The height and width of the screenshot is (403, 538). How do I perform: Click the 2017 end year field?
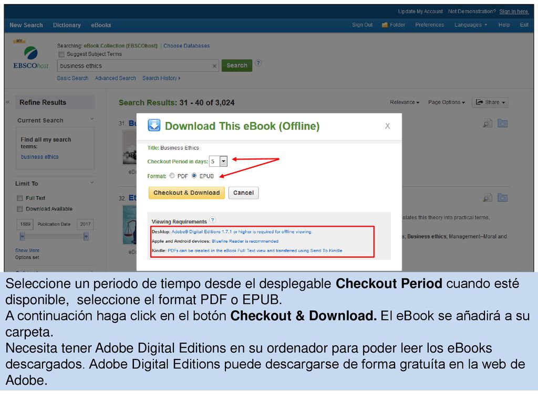click(85, 224)
